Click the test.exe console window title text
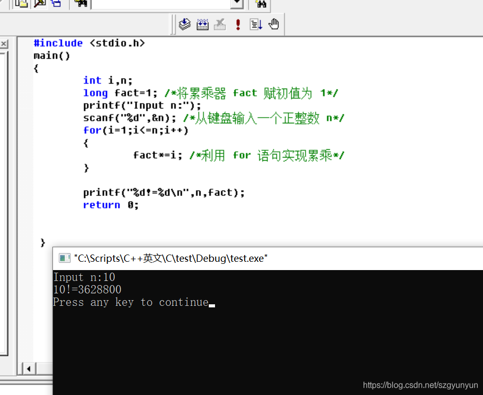 171,258
